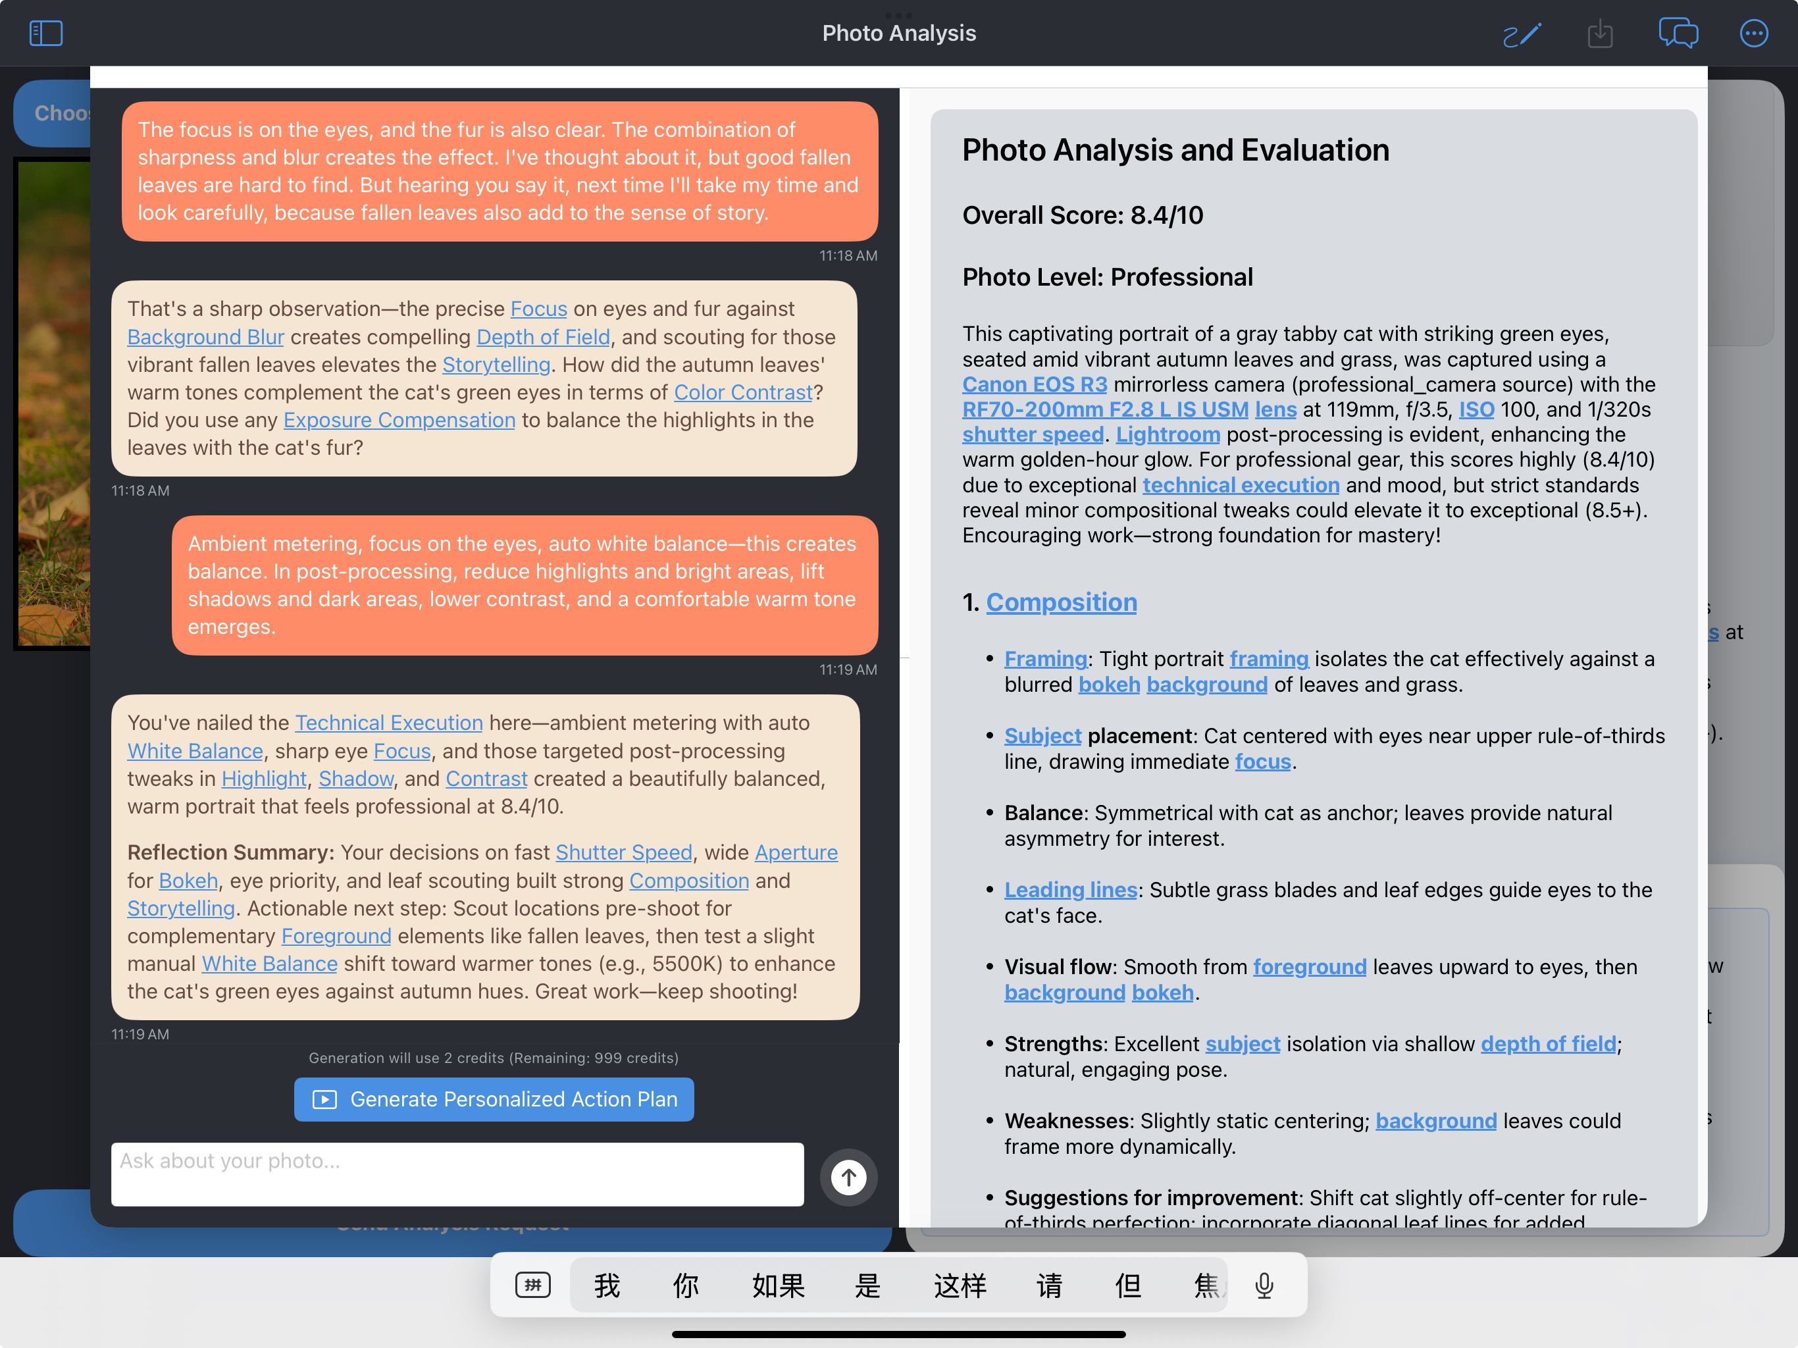
Task: Click the Subject link in 'Subject placement'
Action: point(1043,736)
